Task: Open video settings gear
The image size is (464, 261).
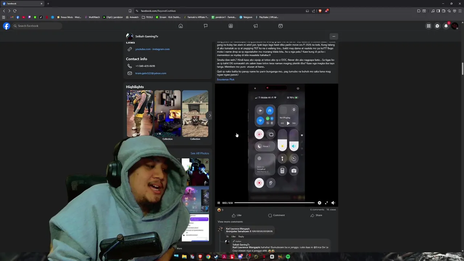Action: click(x=319, y=203)
